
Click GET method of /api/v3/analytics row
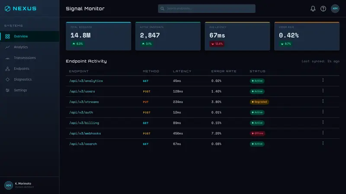click(x=146, y=81)
